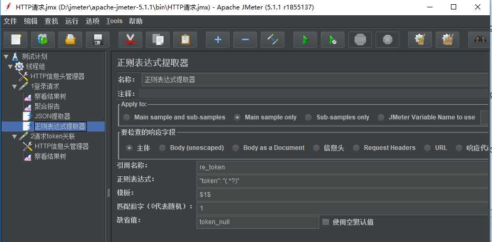
Task: Open the 编辑 menu
Action: click(31, 22)
